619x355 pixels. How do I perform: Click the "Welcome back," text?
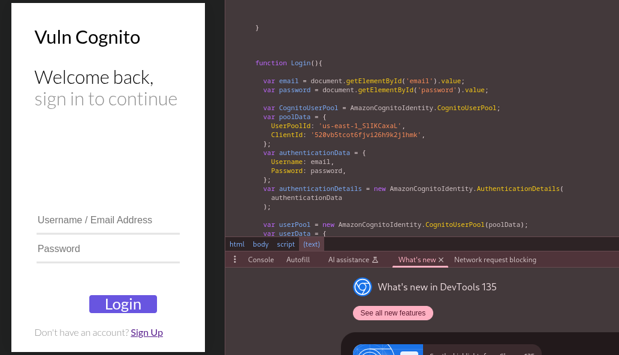(94, 77)
